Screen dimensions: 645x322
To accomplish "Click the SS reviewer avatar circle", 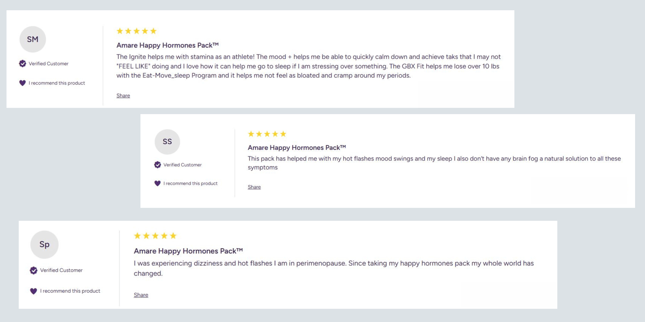I will (x=167, y=142).
